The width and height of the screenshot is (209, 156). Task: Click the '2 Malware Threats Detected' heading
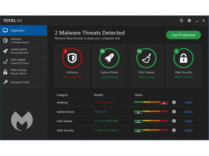(90, 33)
